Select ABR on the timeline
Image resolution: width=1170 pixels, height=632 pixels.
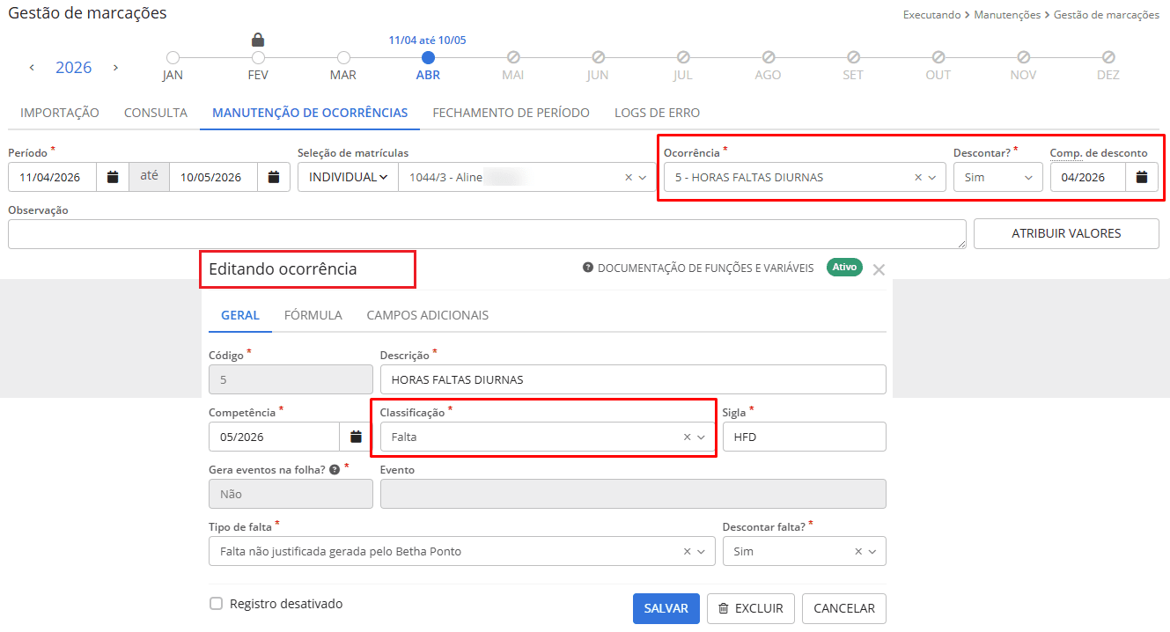click(428, 57)
